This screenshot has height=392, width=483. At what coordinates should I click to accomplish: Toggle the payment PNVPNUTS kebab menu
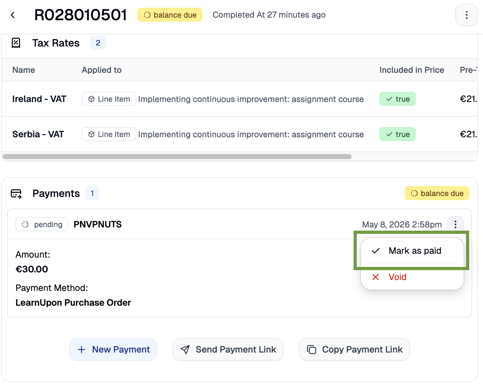click(455, 224)
